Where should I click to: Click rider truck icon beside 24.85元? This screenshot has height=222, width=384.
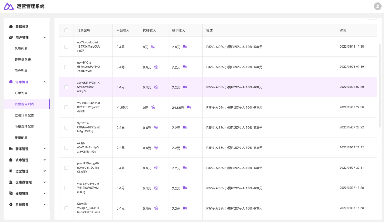[x=189, y=107]
